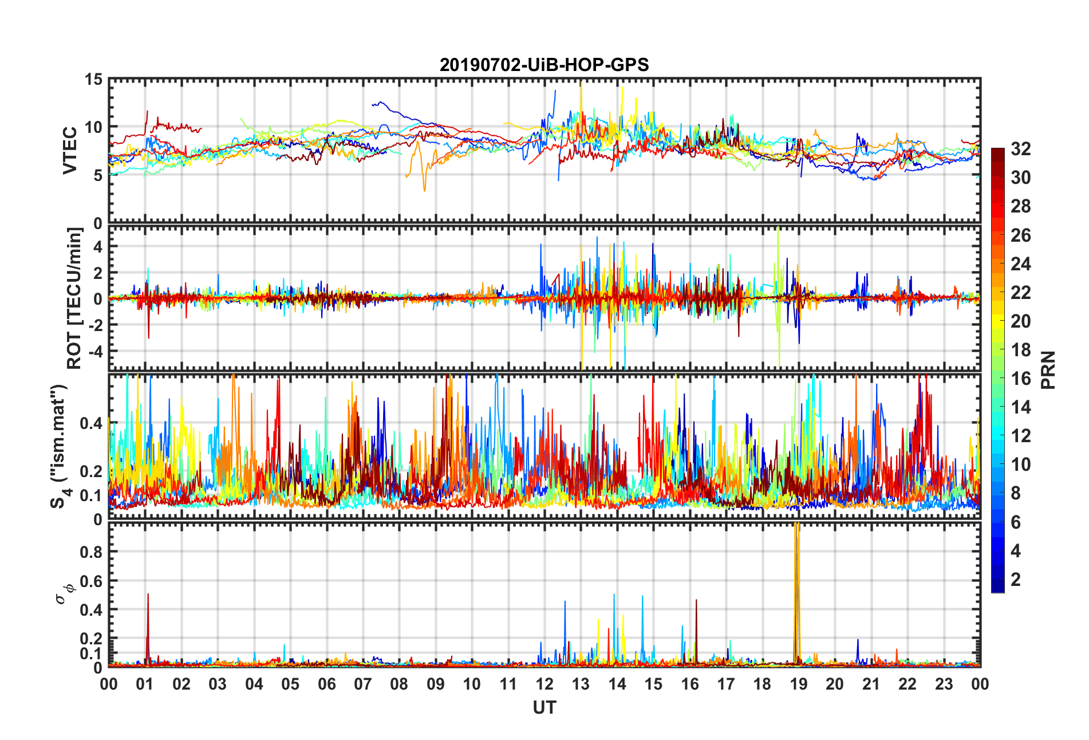Click VTEC axis tick value 5

pos(98,175)
